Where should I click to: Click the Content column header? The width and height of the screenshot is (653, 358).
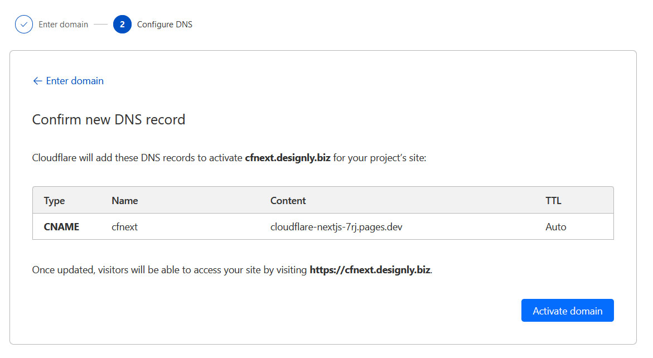coord(288,201)
